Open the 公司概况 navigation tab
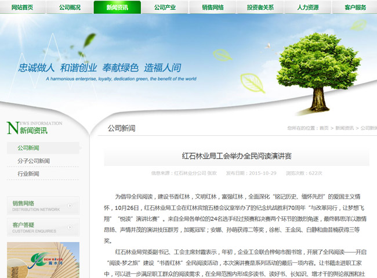The height and width of the screenshot is (278, 377). click(x=68, y=8)
